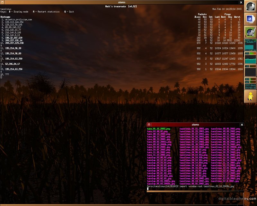Click file tacolap_05_03_2002b.jpg
This screenshot has height=206, width=257.
tap(161, 184)
